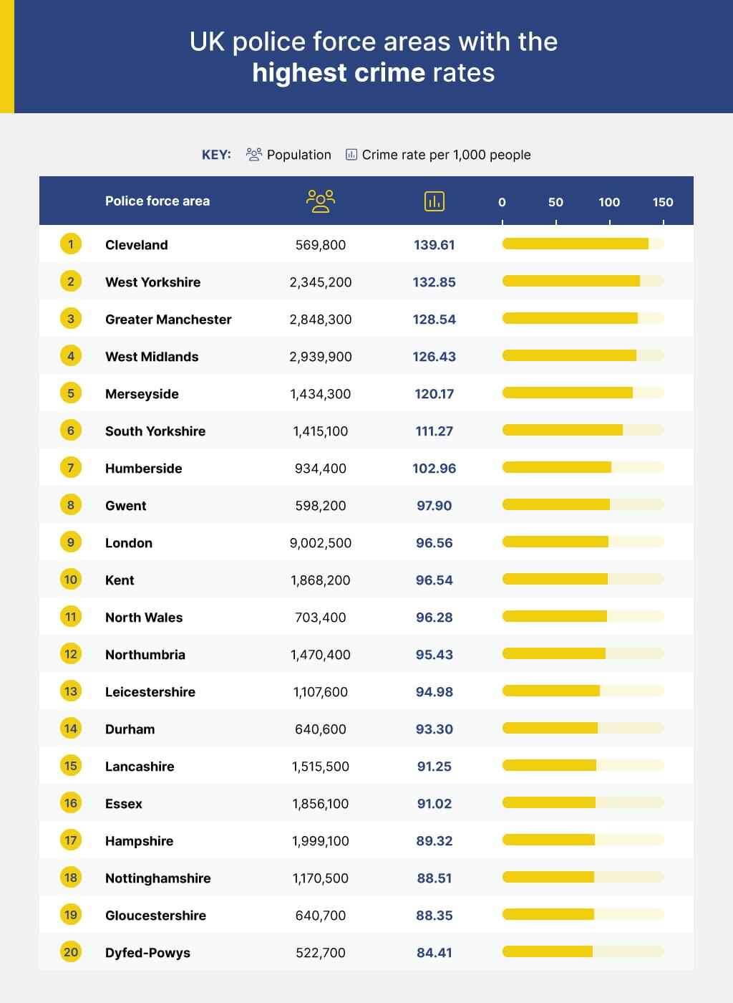Select the Greater Manchester row name

click(168, 320)
